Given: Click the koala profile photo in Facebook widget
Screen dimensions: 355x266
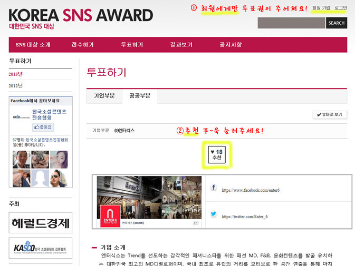Looking at the screenshot, I should [40, 160].
